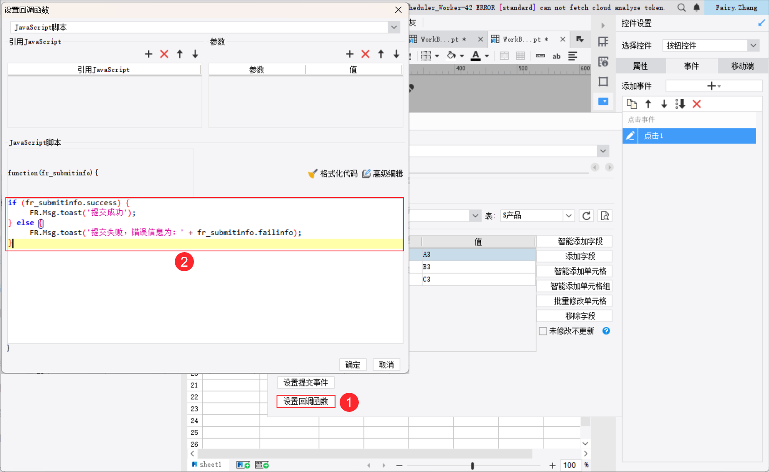Switch to the 属性 tab

tap(640, 66)
